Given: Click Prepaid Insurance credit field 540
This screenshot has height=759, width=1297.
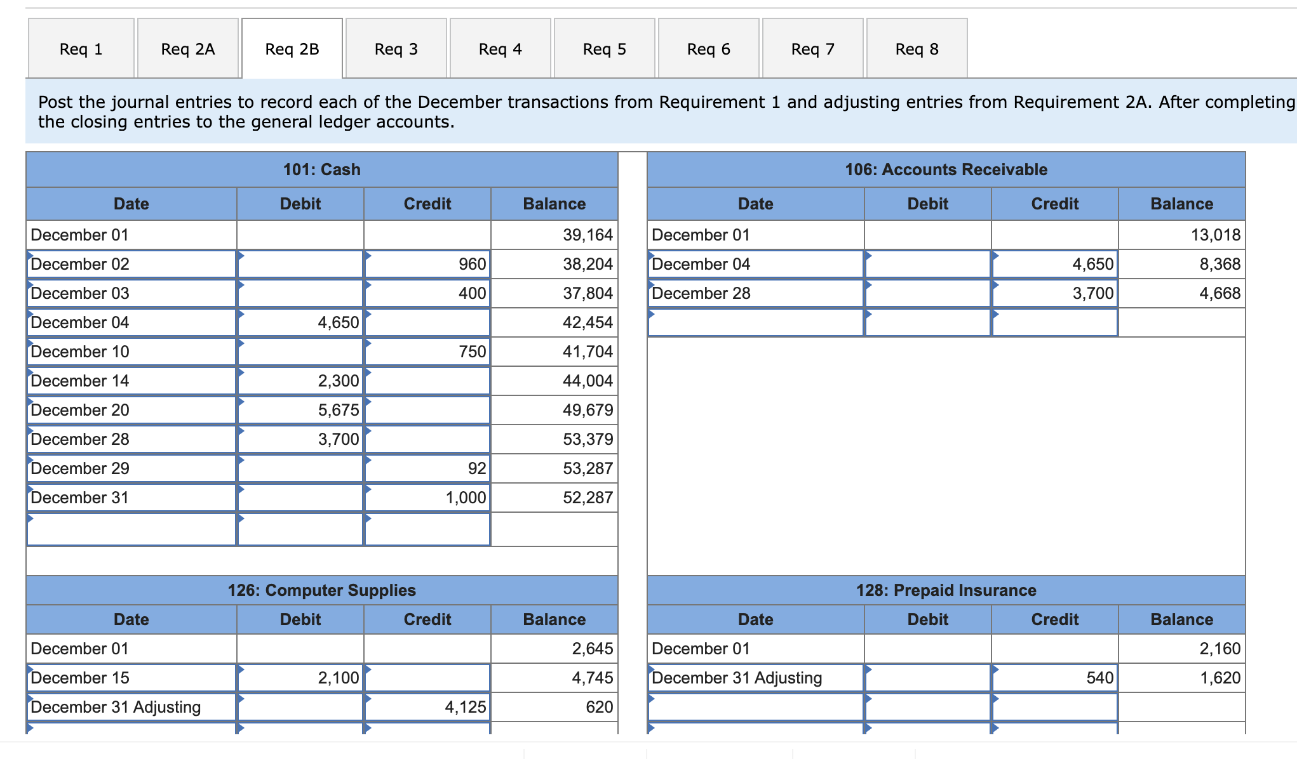Looking at the screenshot, I should [1054, 678].
